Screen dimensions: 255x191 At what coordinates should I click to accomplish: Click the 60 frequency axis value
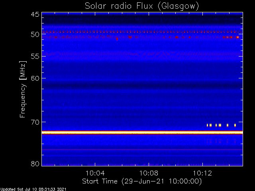pyautogui.click(x=35, y=78)
